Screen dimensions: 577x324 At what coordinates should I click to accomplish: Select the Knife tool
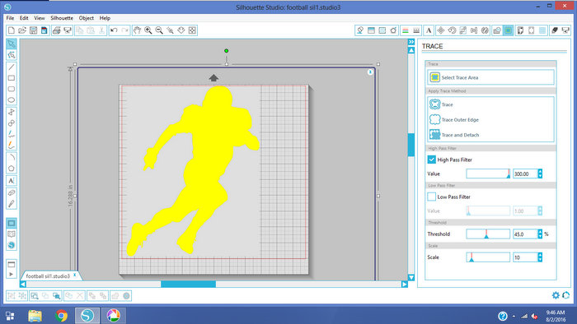coord(12,204)
